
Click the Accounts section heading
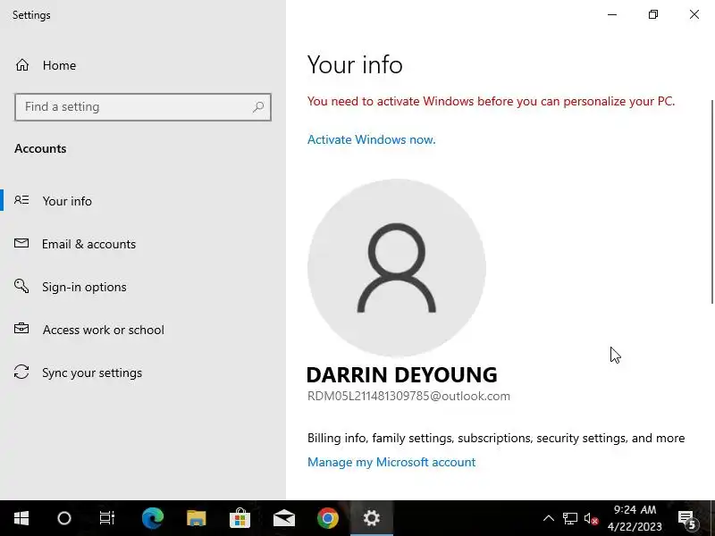point(40,148)
